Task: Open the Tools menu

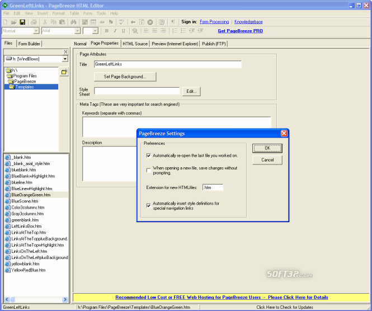Action: pos(101,13)
